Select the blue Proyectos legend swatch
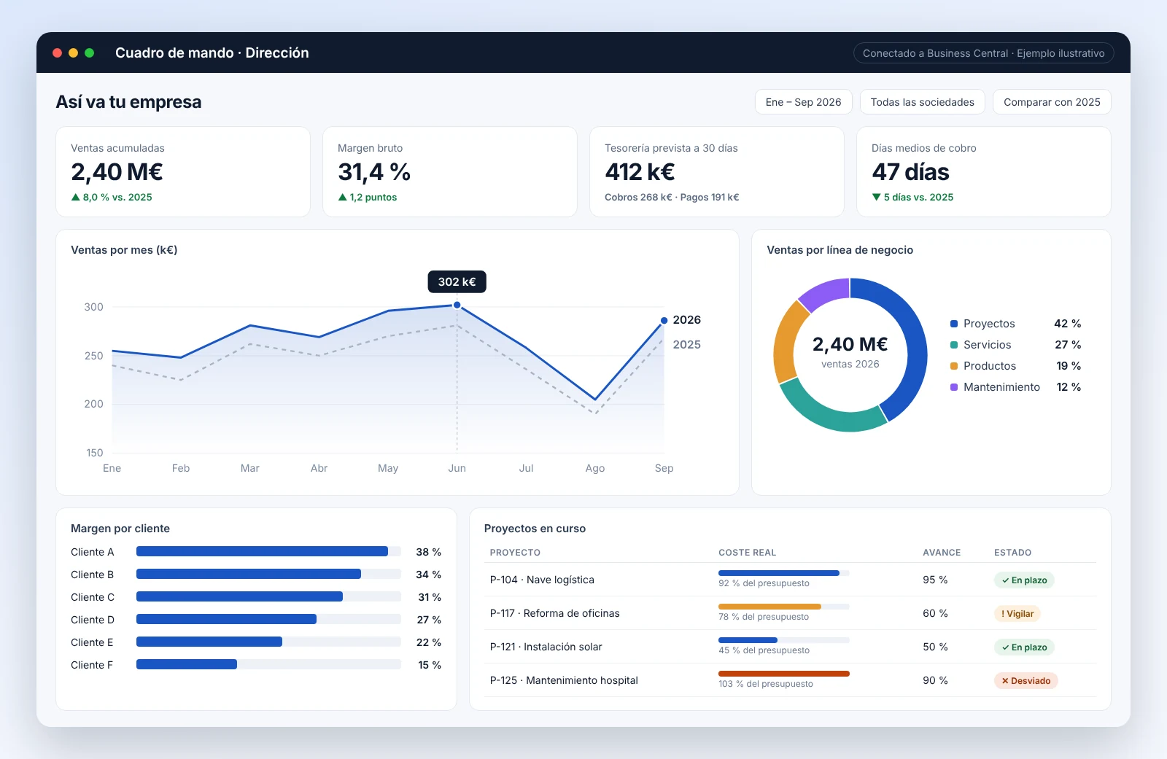 point(953,324)
